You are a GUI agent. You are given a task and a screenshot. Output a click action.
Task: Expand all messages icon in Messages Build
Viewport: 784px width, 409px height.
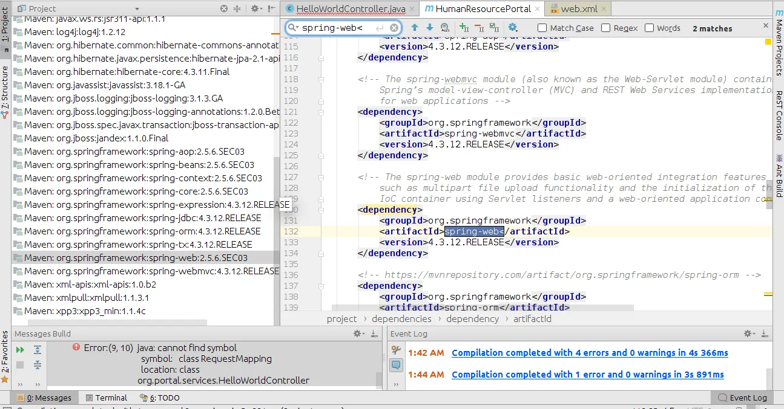[x=38, y=350]
